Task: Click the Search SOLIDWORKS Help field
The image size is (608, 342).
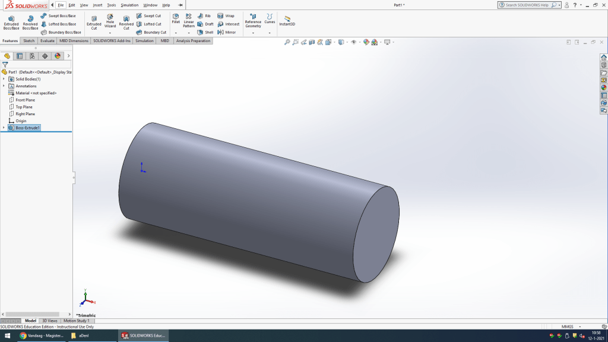Action: [526, 5]
